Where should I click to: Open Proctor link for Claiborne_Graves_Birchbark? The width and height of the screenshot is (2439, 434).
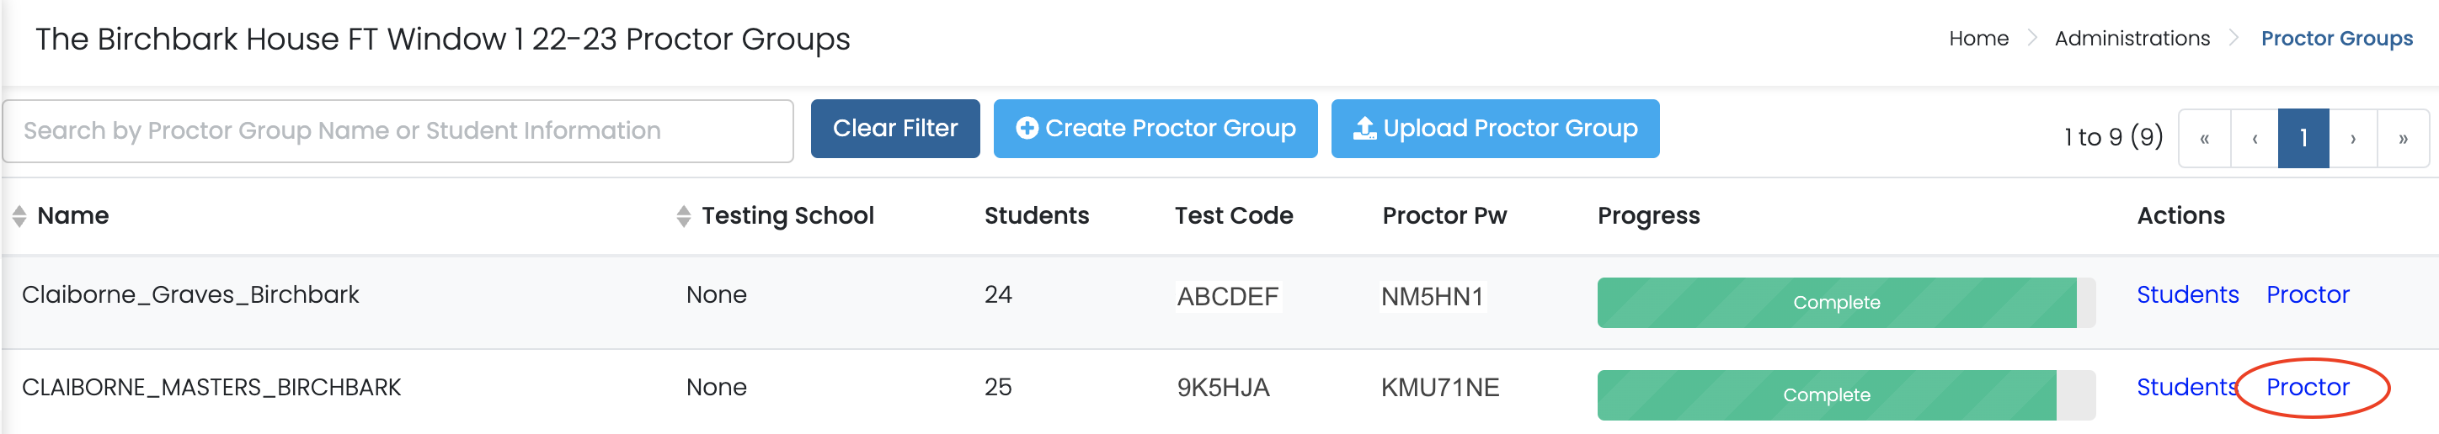2308,295
